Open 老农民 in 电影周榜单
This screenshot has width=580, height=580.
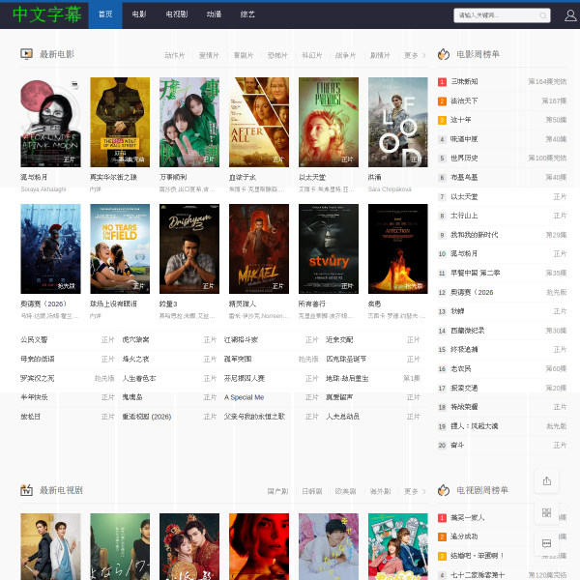(x=460, y=369)
